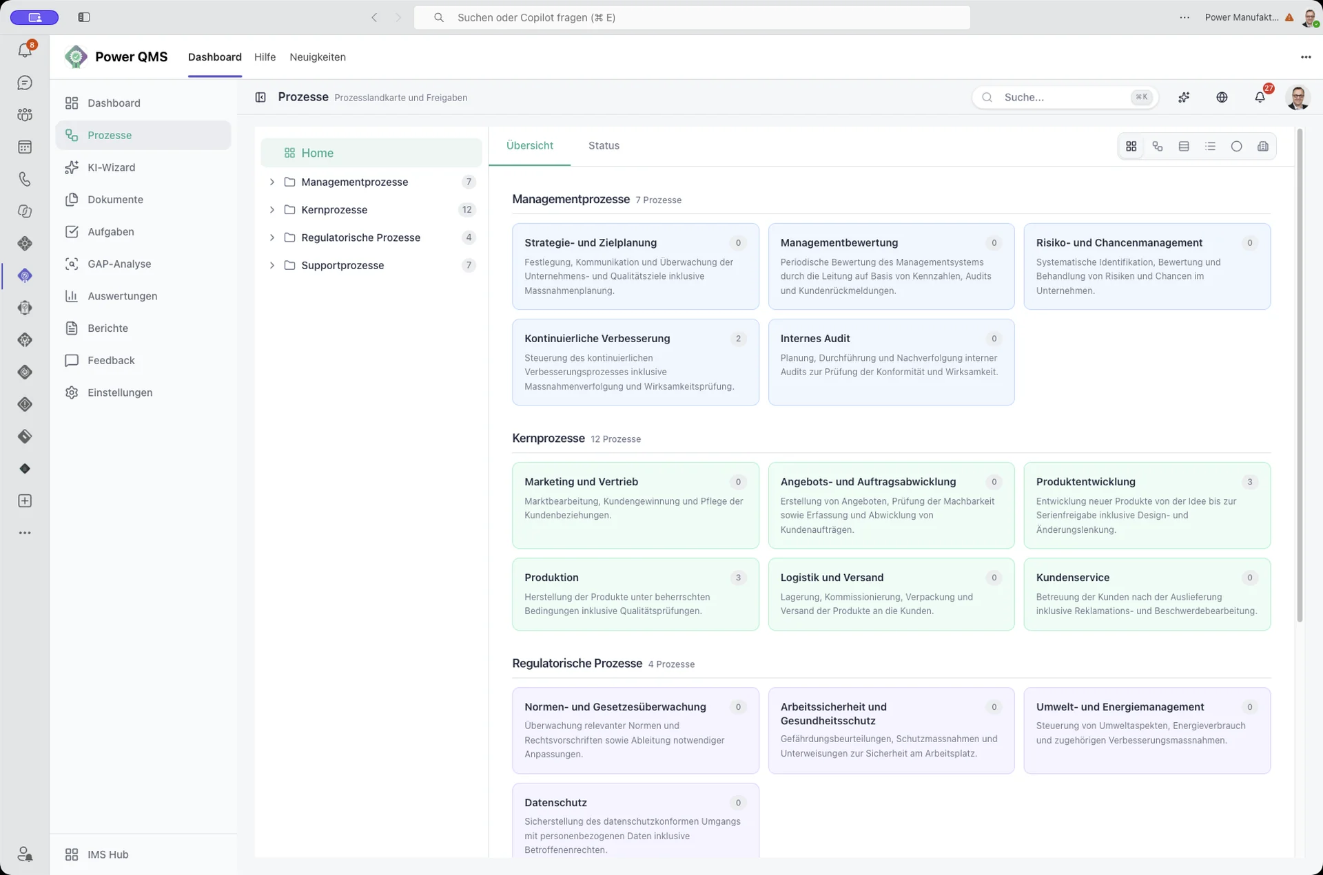Open the Dashboard tab
This screenshot has width=1323, height=875.
click(214, 57)
